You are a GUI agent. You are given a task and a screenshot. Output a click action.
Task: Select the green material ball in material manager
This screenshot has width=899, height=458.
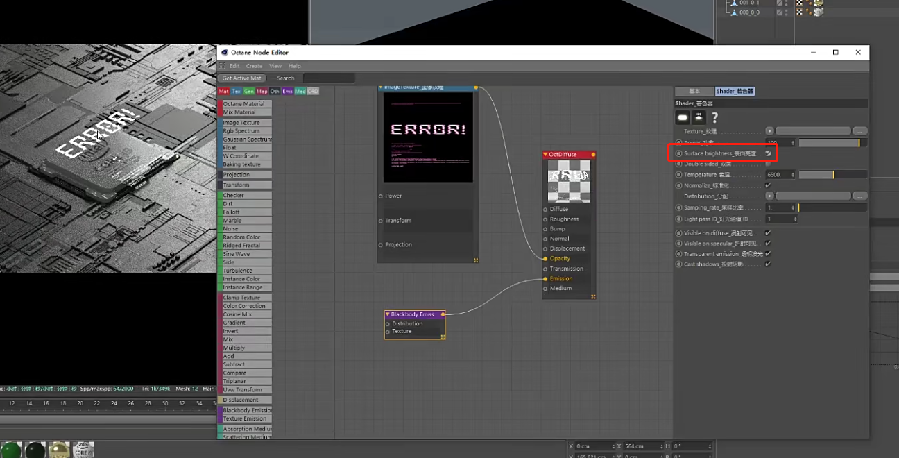click(10, 450)
